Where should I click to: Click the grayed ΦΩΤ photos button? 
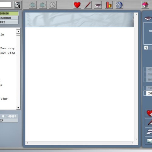148,69
